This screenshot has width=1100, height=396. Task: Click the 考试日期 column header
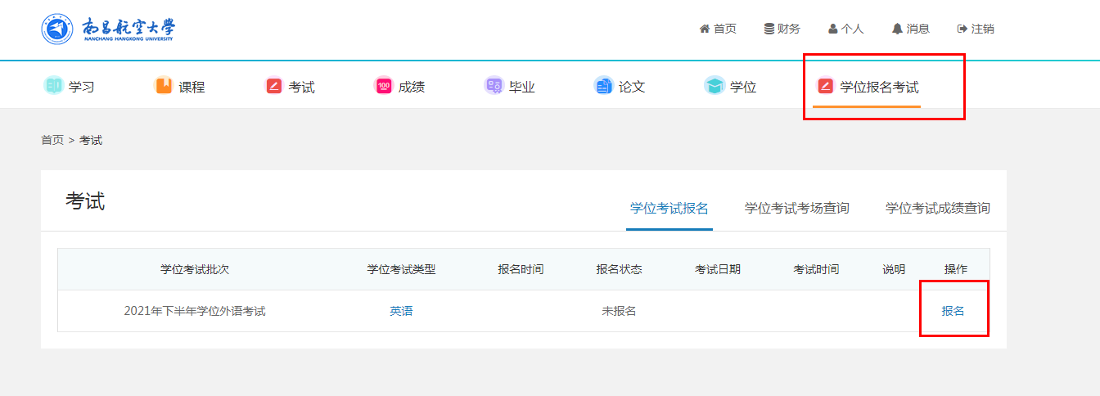click(x=718, y=269)
